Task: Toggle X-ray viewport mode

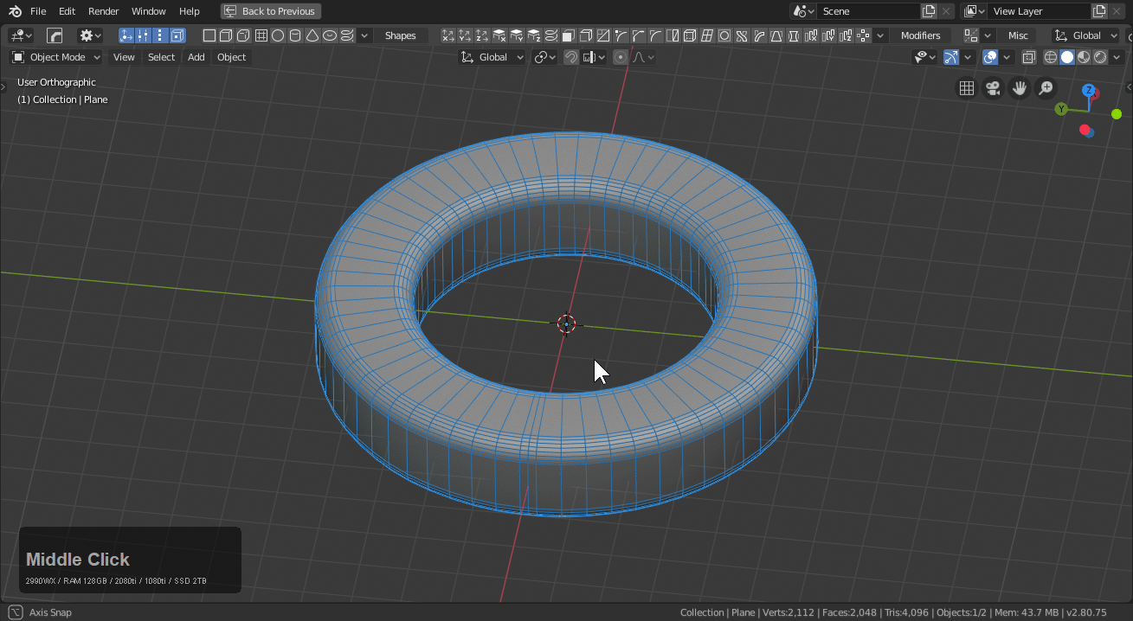Action: point(1029,57)
